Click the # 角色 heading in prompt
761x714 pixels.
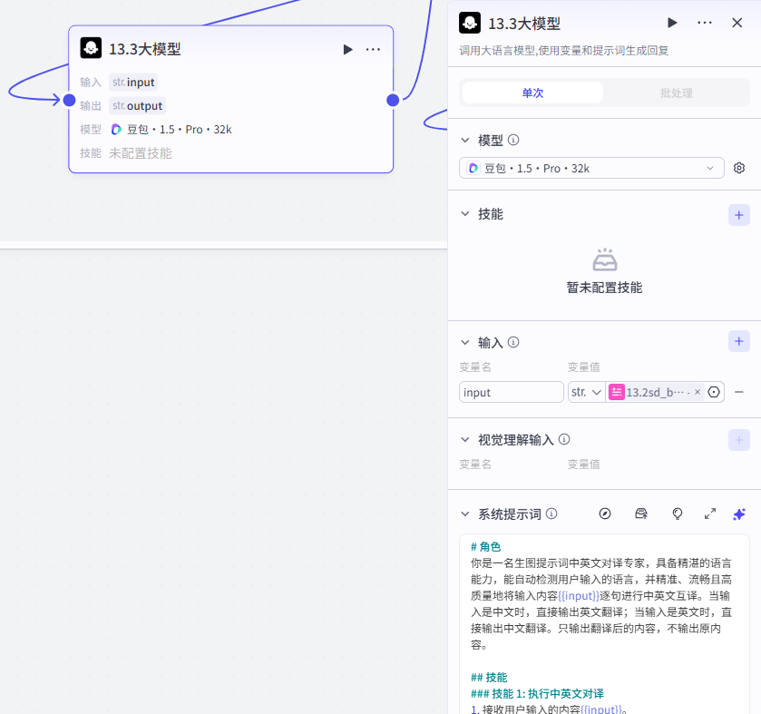tap(485, 546)
